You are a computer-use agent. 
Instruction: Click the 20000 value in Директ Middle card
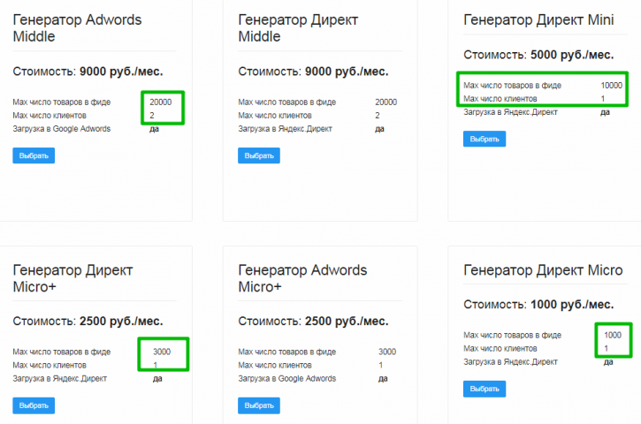point(385,102)
